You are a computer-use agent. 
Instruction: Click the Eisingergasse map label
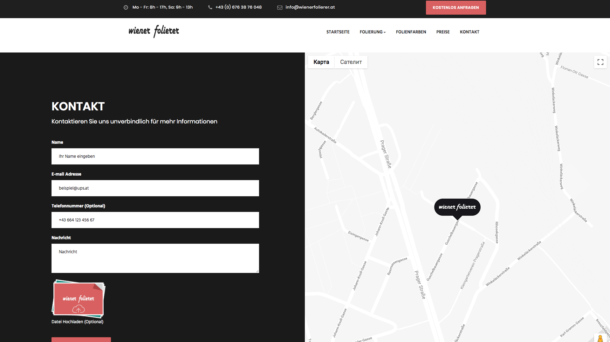358,236
